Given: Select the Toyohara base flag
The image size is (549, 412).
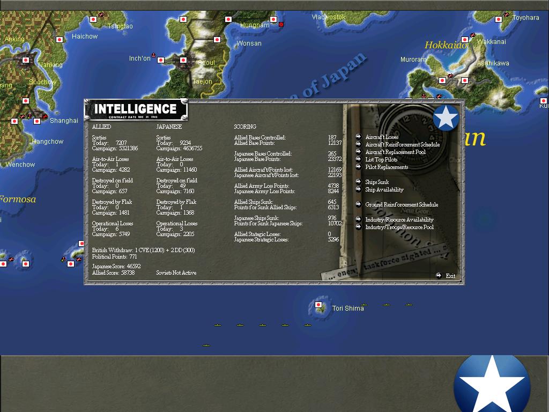Looking at the screenshot, I should (x=499, y=19).
